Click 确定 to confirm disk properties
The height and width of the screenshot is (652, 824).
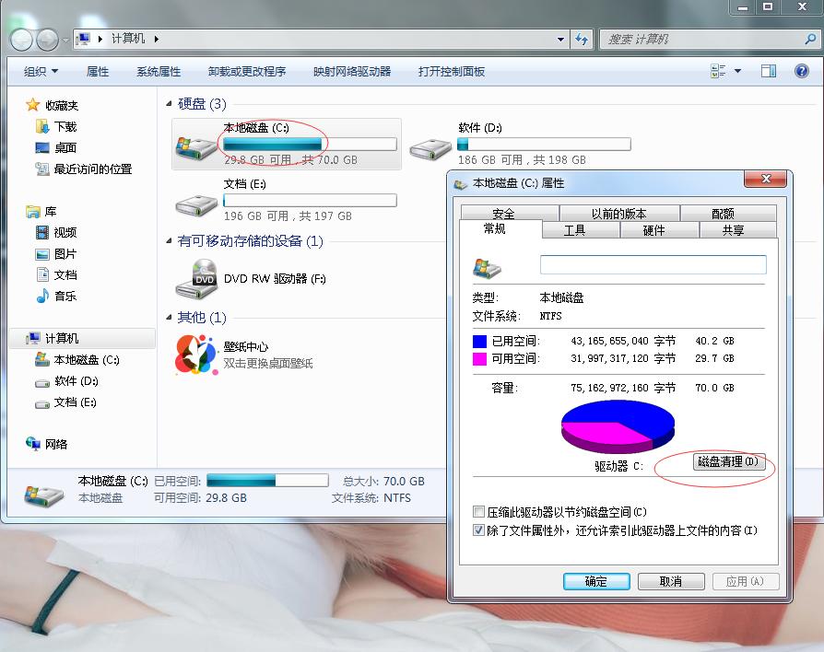(x=599, y=581)
